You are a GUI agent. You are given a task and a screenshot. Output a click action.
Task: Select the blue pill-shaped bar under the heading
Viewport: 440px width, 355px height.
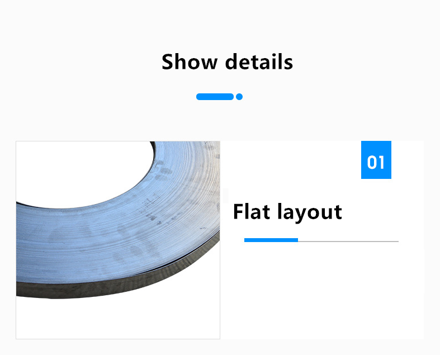(x=215, y=97)
